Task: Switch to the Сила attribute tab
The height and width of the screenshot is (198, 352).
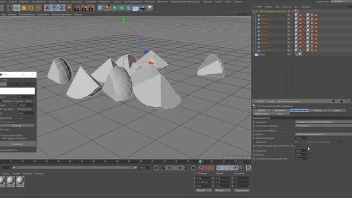Action: tap(337, 110)
